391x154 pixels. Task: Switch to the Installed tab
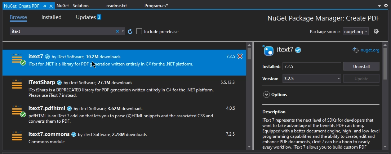(51, 17)
